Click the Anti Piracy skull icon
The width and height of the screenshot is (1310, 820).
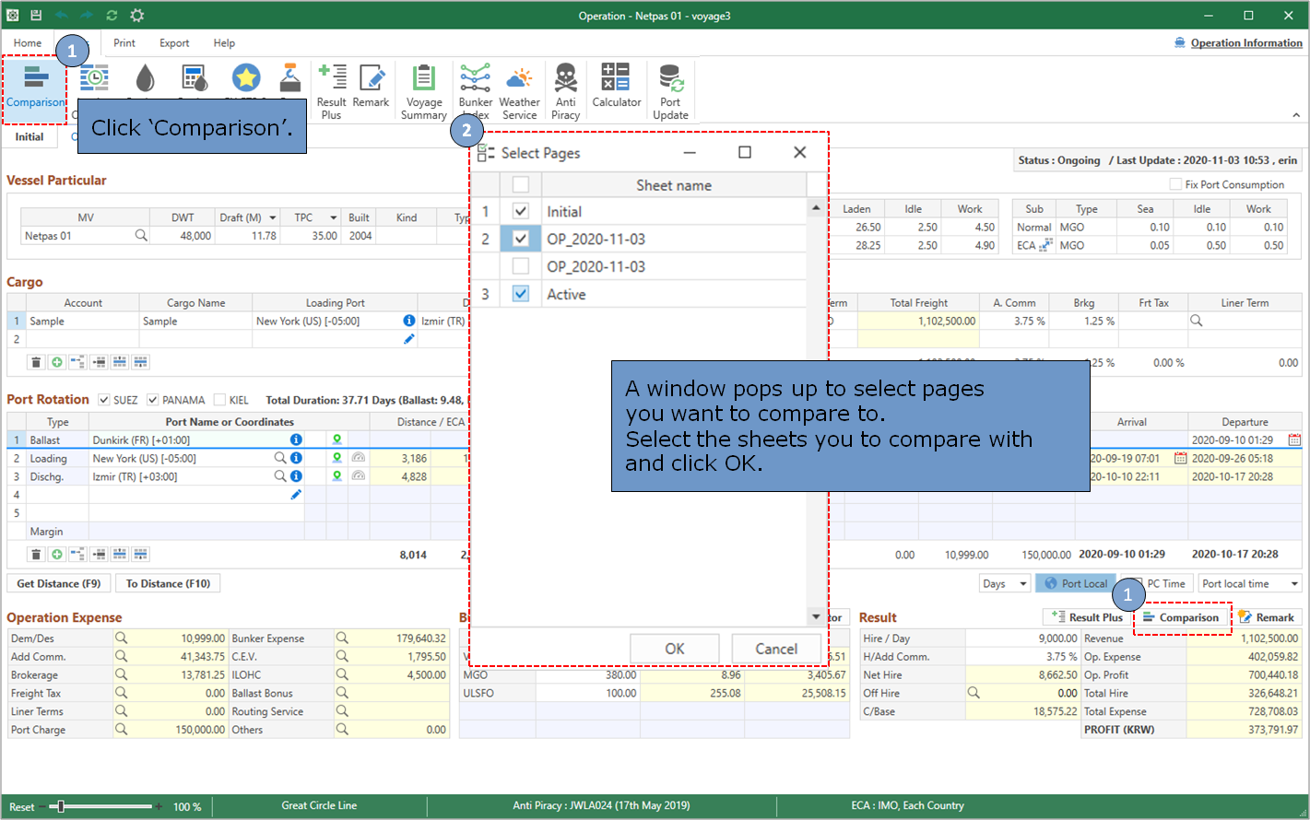click(x=565, y=91)
